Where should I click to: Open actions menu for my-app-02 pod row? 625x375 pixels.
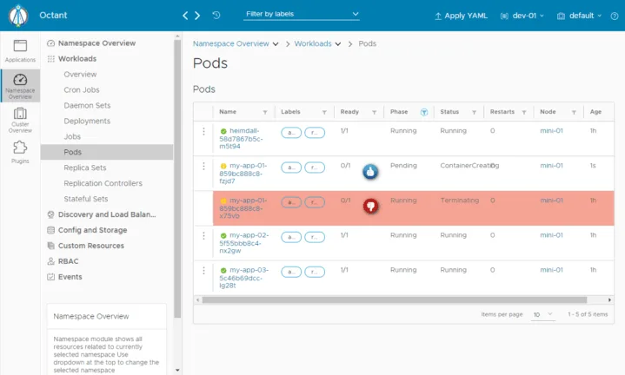coord(203,235)
